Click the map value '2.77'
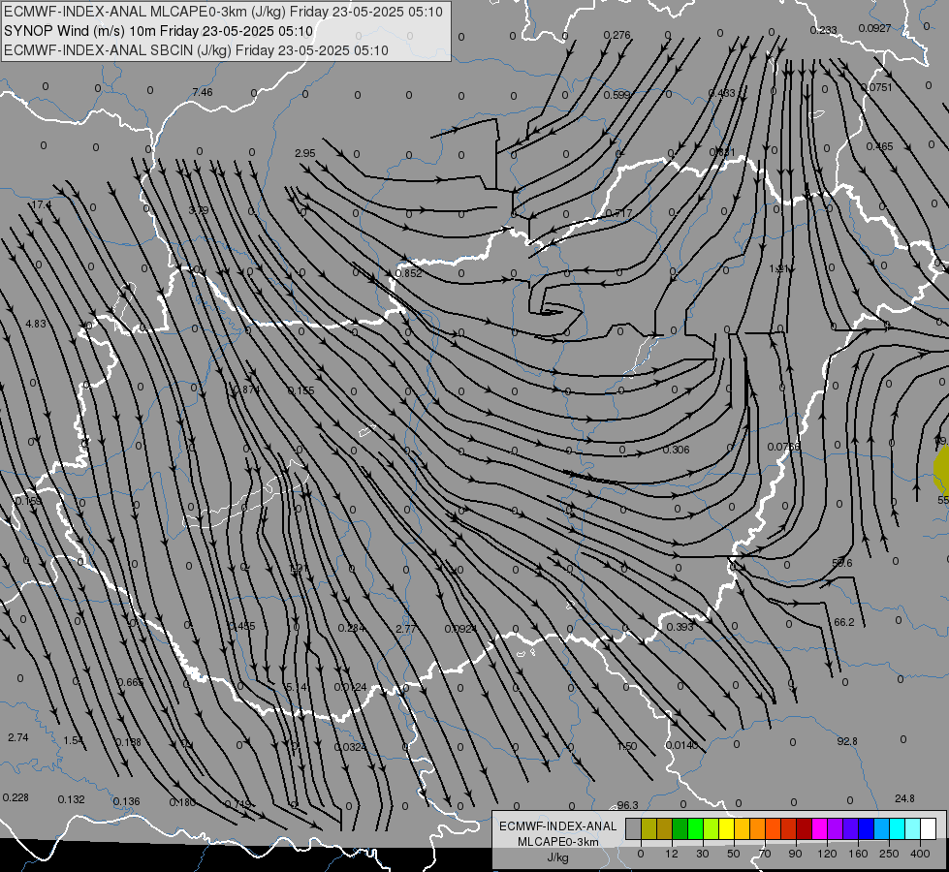 click(405, 629)
